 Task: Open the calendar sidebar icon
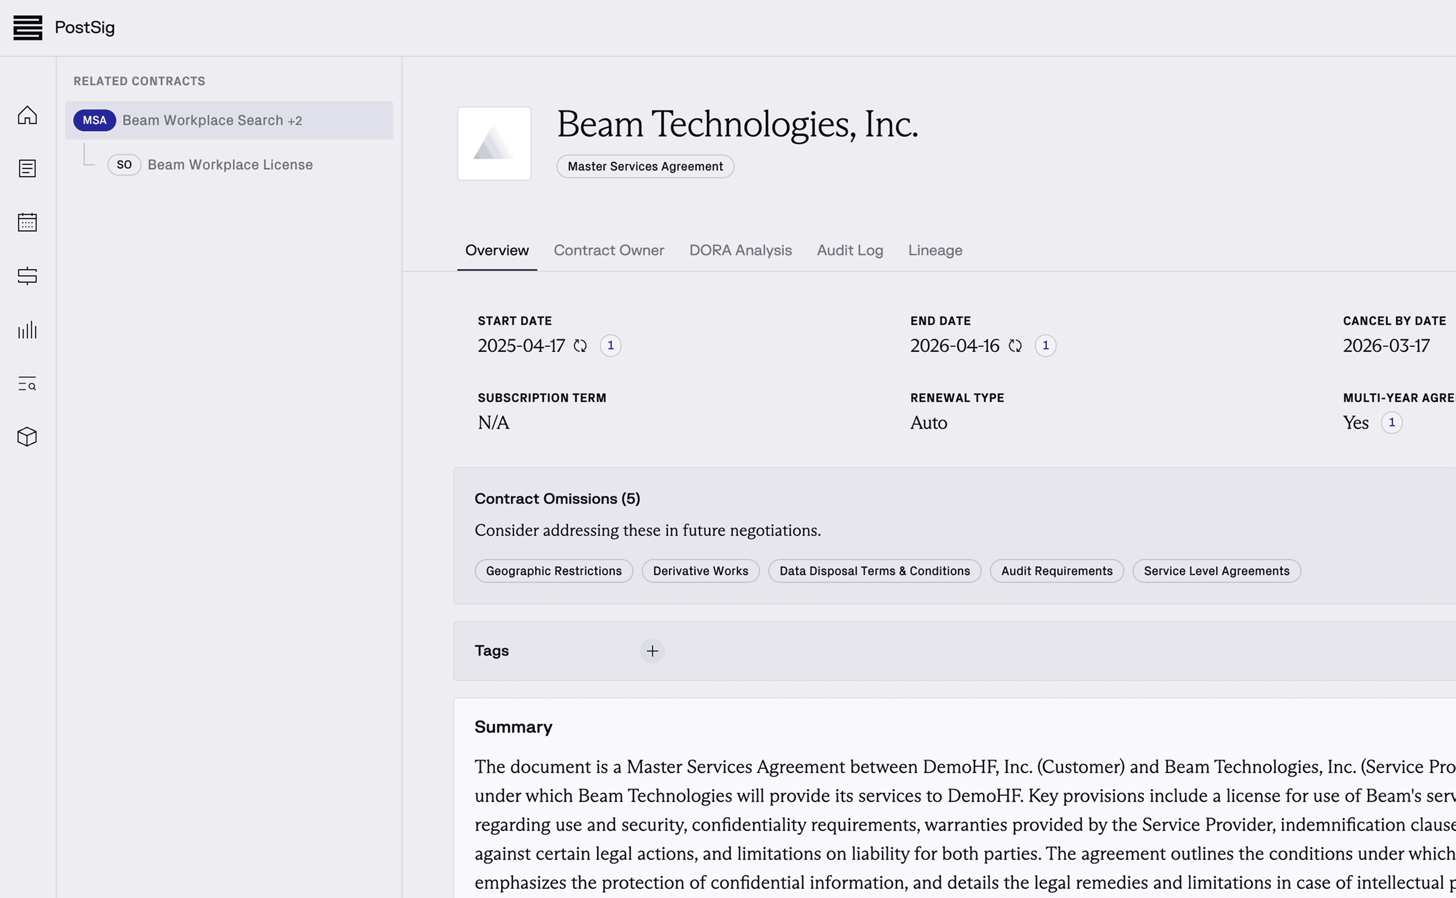pyautogui.click(x=27, y=222)
